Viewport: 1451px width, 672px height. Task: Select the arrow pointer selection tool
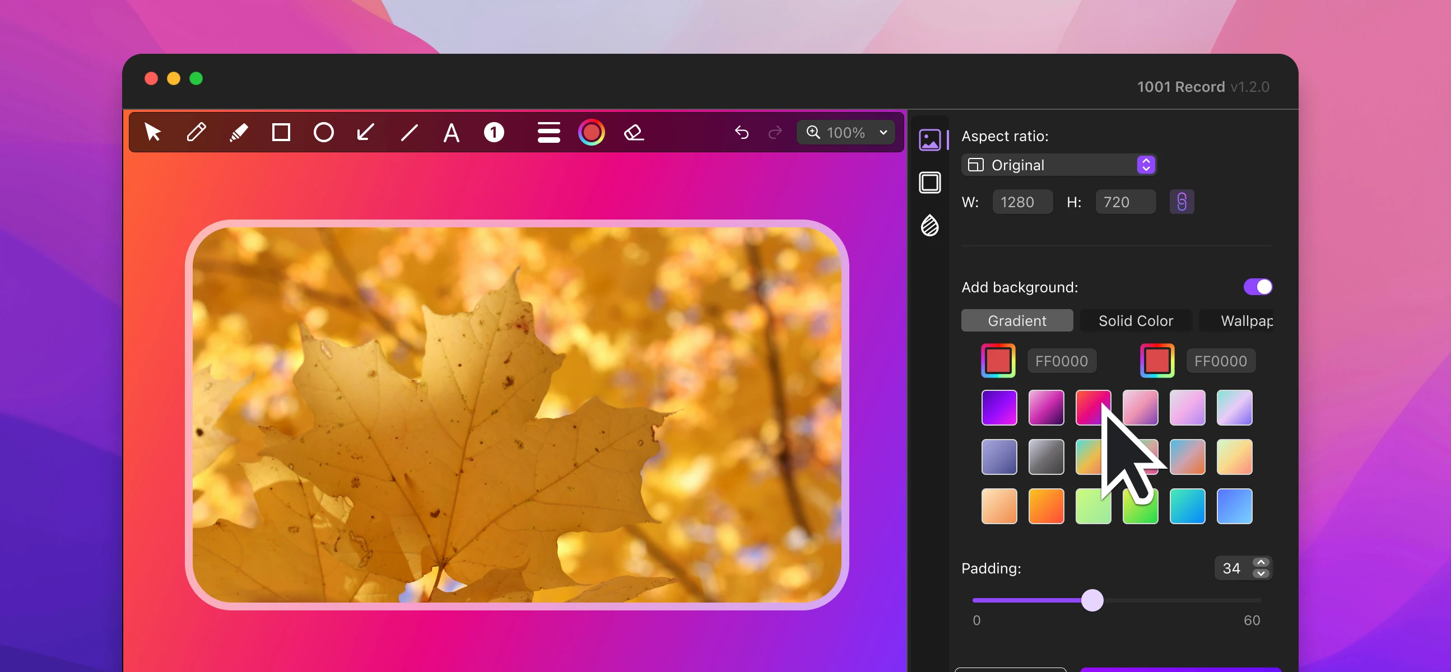pyautogui.click(x=152, y=133)
